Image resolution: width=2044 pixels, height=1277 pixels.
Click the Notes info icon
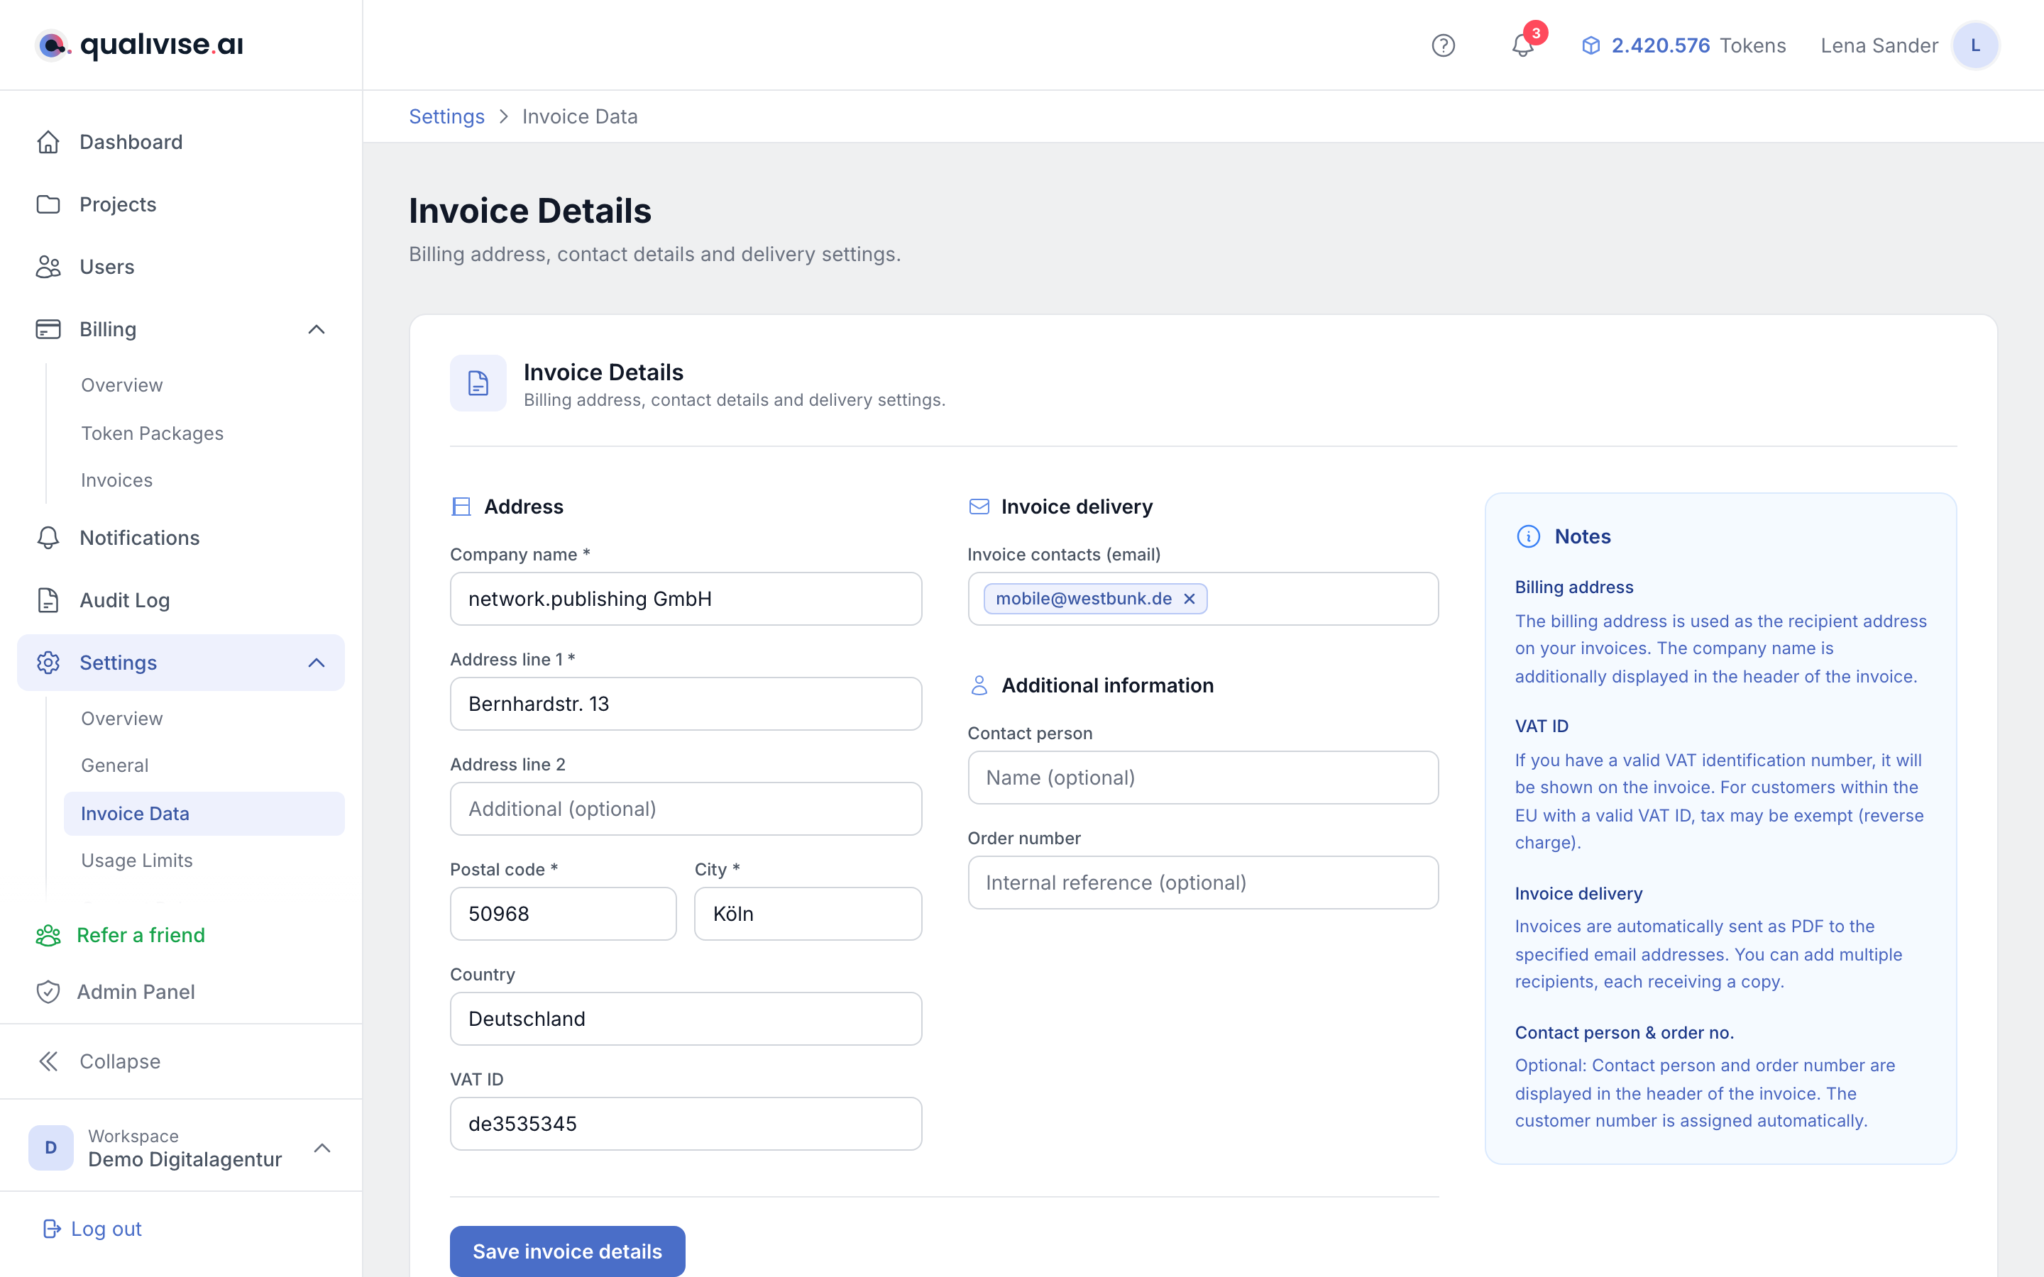tap(1529, 536)
